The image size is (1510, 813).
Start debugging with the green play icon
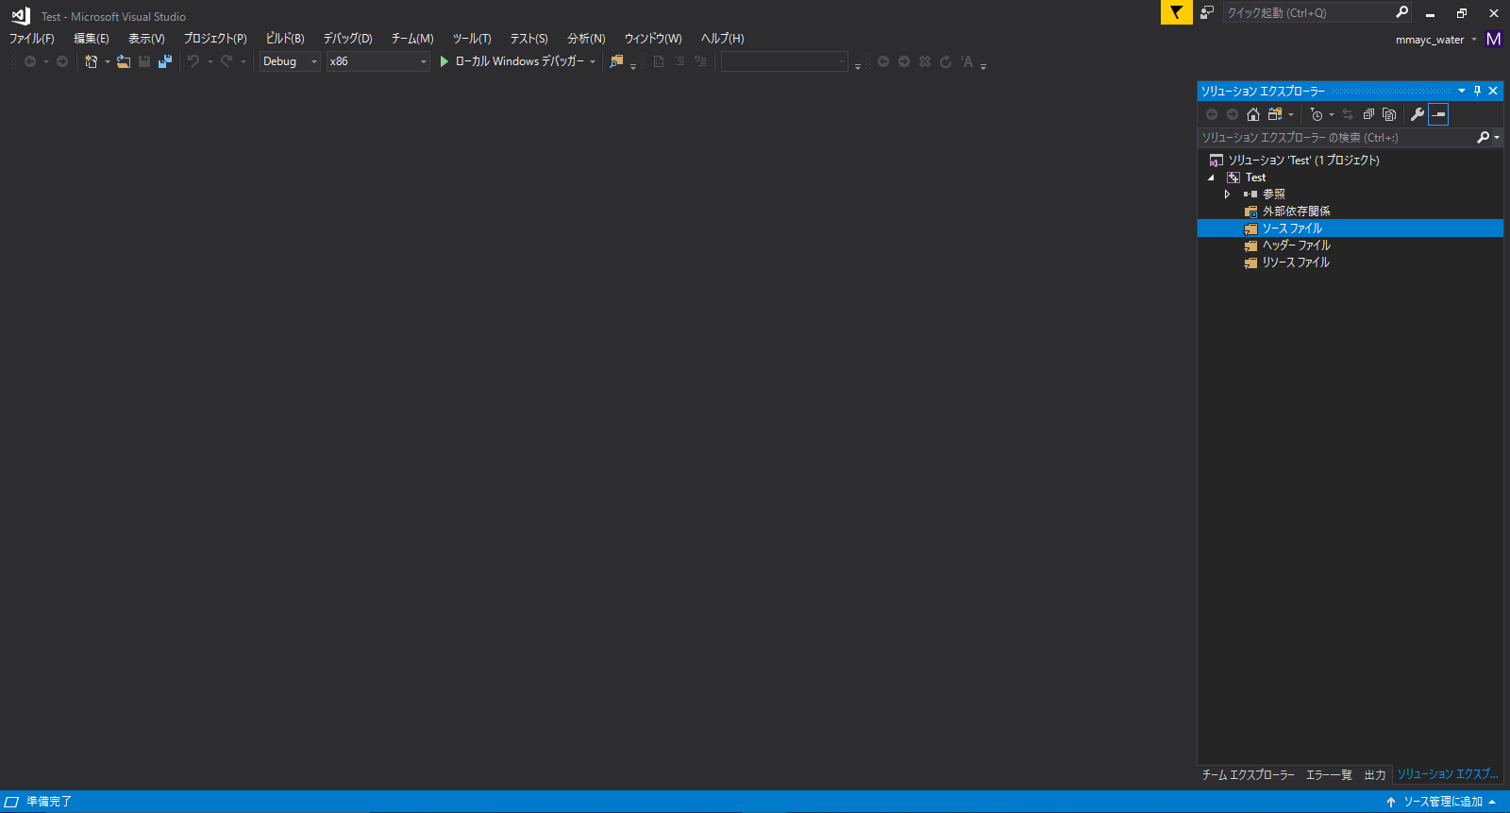[445, 61]
